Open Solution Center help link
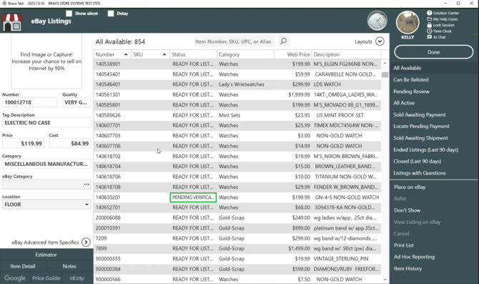479x284 pixels. pos(443,13)
